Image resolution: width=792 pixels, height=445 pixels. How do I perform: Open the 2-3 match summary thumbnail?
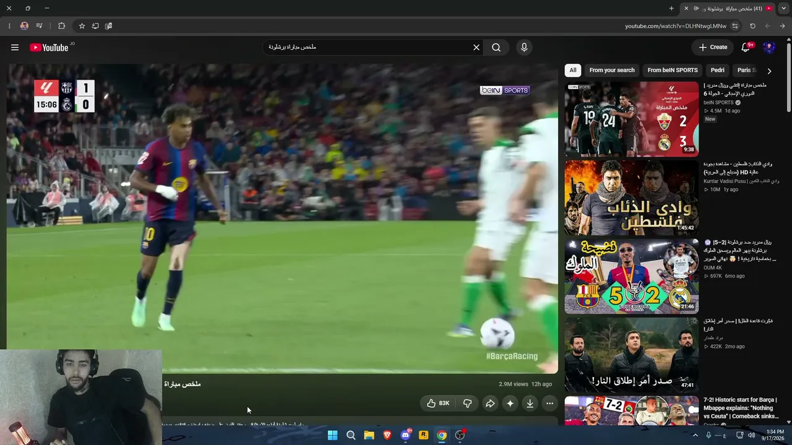631,119
